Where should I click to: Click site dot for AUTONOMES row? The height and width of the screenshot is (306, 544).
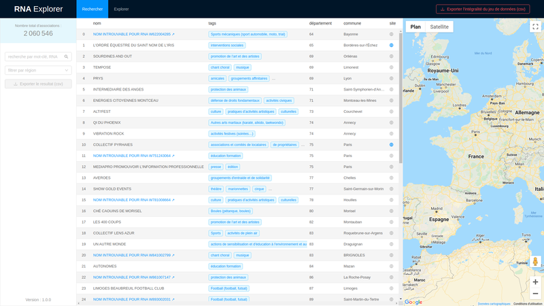point(392,266)
